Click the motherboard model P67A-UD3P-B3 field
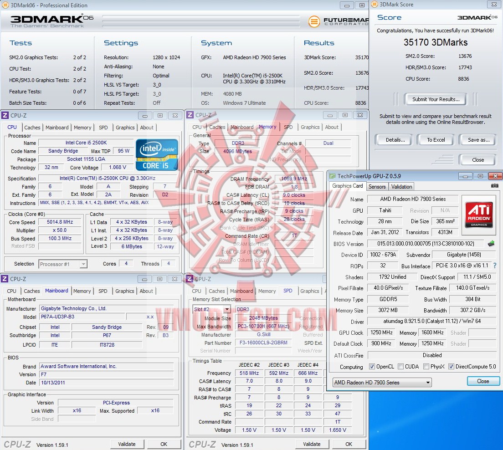This screenshot has height=450, width=503. coord(82,317)
